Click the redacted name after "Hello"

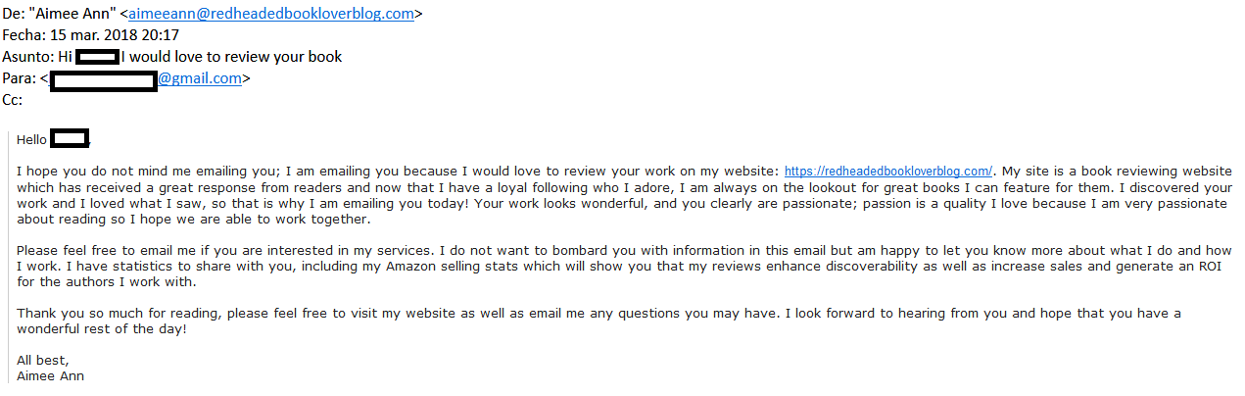70,139
